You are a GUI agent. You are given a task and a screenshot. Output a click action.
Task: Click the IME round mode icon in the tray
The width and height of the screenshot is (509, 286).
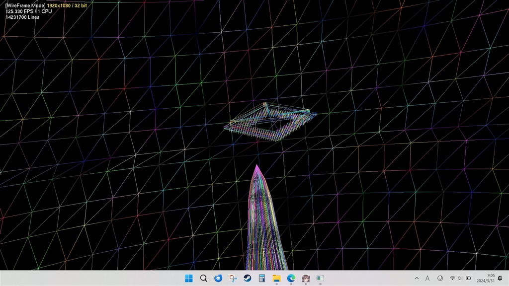[440, 278]
